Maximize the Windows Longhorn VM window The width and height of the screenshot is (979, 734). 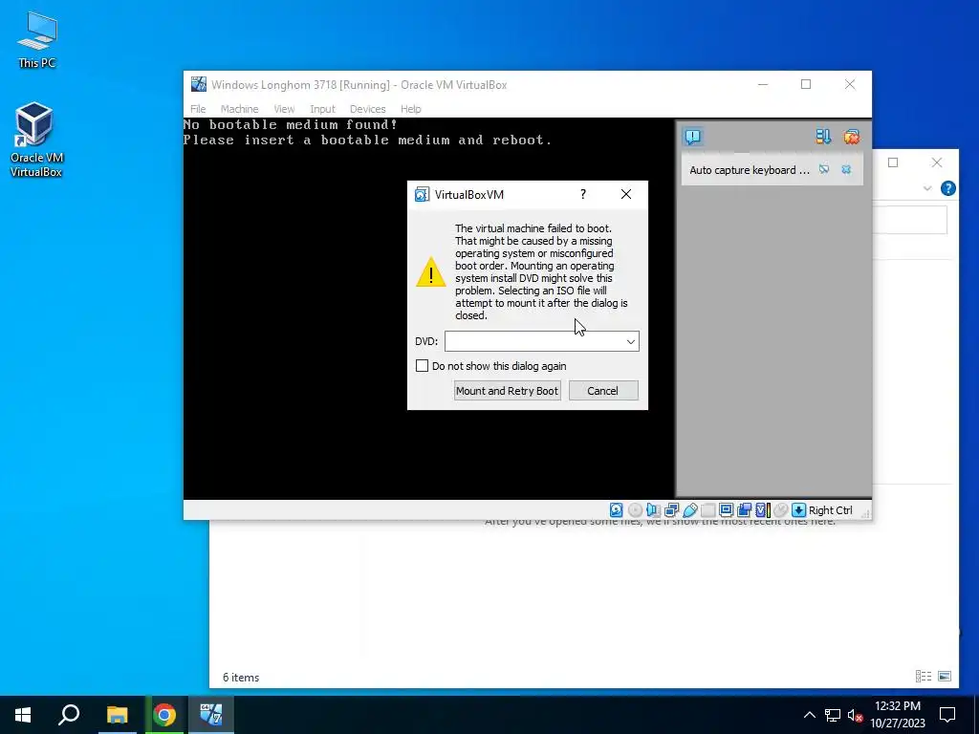point(806,84)
